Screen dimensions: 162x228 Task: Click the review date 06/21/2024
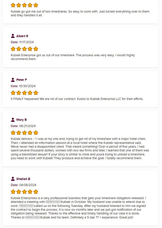27,126
